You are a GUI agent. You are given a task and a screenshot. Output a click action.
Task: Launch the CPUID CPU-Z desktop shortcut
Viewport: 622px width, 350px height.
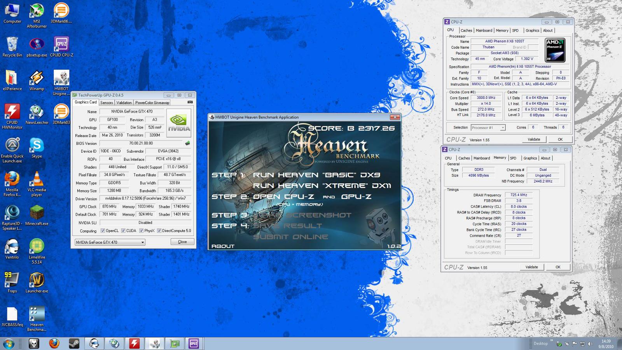point(61,47)
